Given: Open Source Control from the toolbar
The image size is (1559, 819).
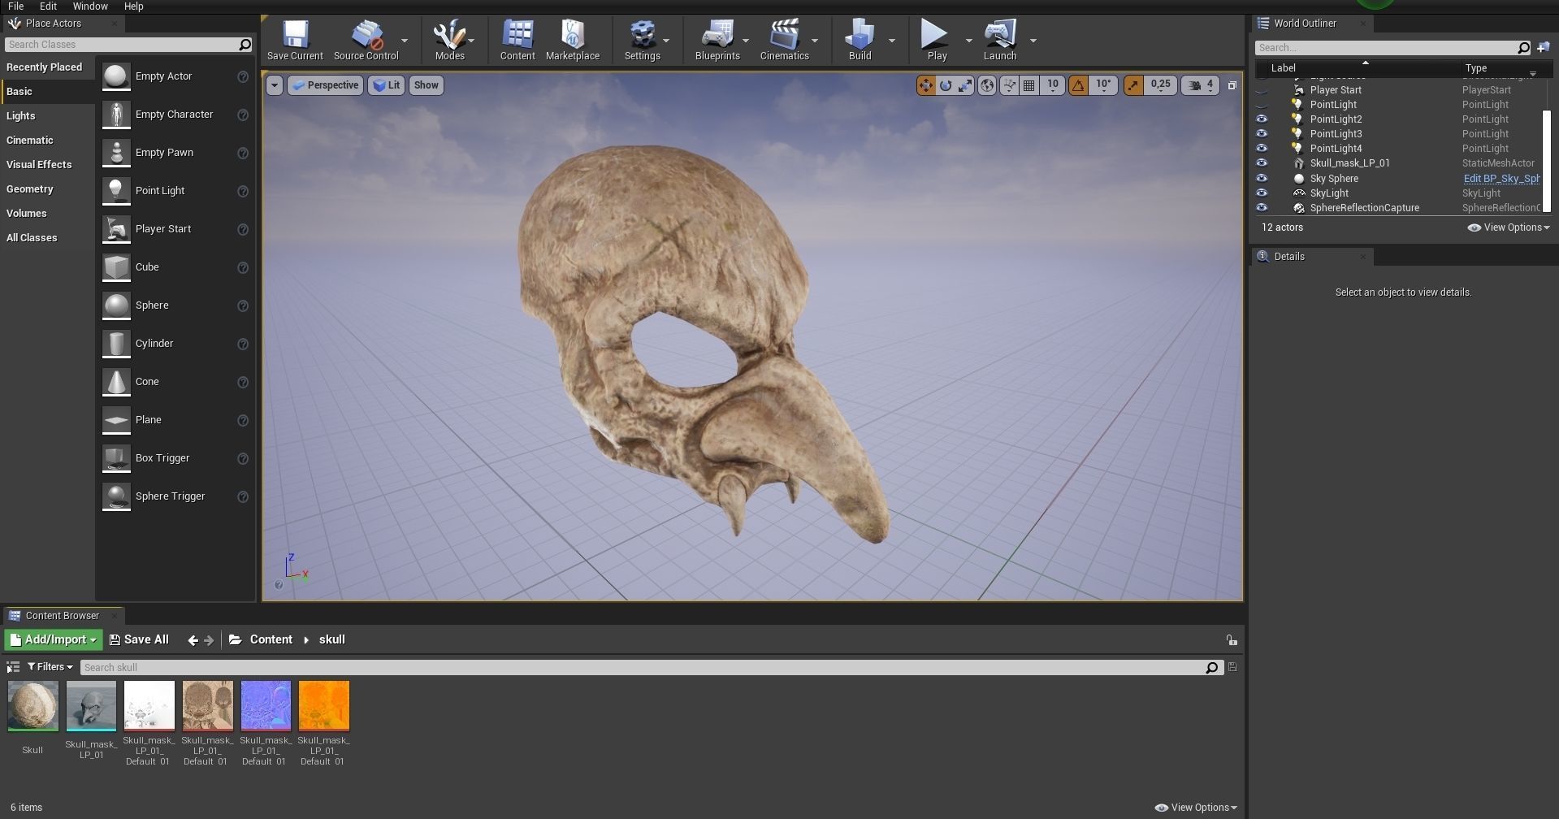Looking at the screenshot, I should 366,40.
